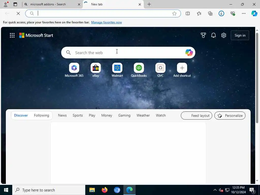Open the Windows Start menu
The image size is (260, 195).
click(6, 190)
